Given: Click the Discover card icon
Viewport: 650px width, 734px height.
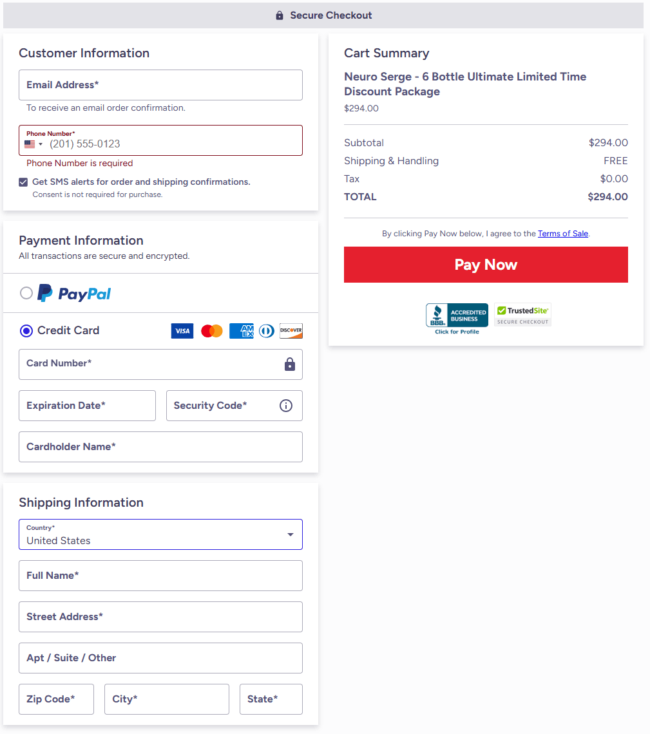Looking at the screenshot, I should [291, 331].
